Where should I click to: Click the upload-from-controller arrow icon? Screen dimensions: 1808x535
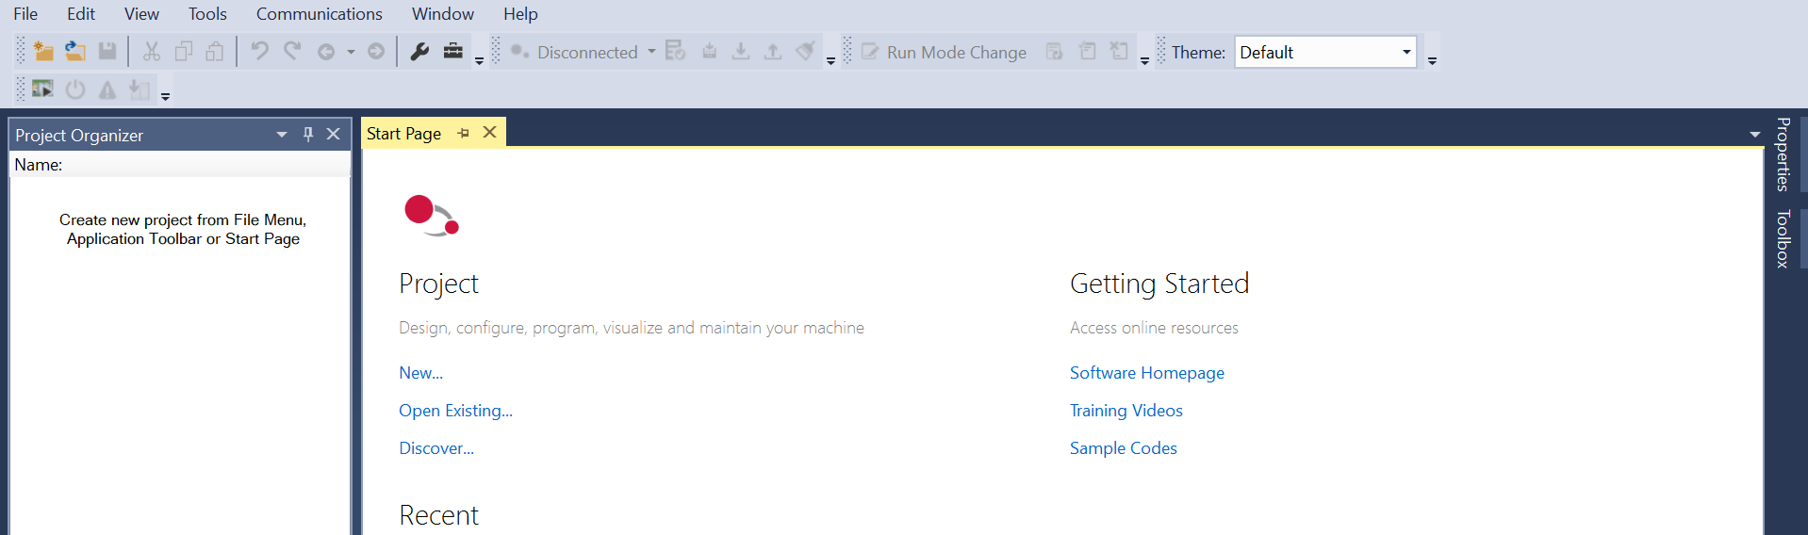click(x=773, y=52)
